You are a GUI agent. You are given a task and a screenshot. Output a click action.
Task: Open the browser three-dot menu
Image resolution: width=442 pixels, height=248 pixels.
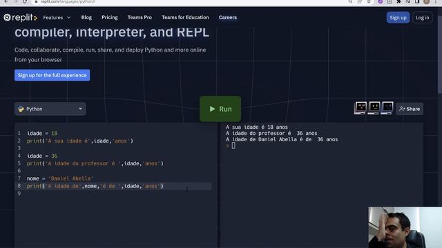(436, 1)
